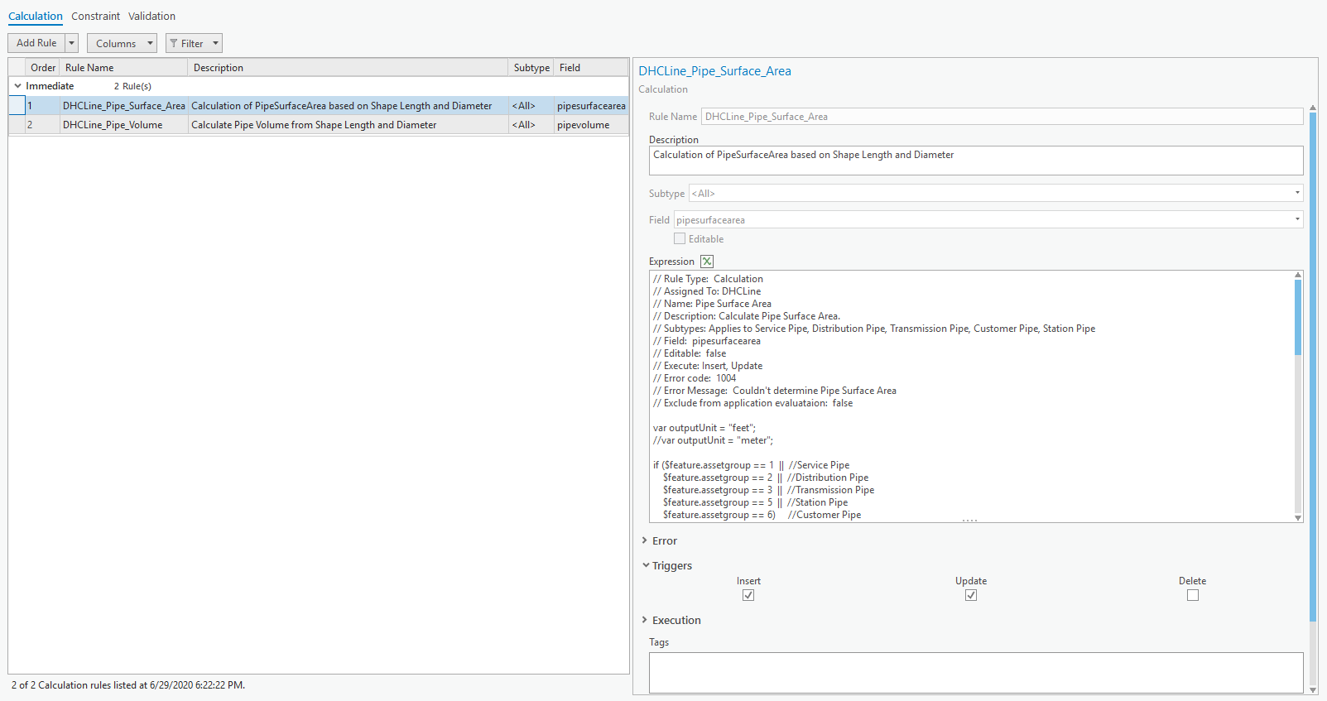Click into the Rule Name field
The height and width of the screenshot is (701, 1327).
pos(1002,117)
